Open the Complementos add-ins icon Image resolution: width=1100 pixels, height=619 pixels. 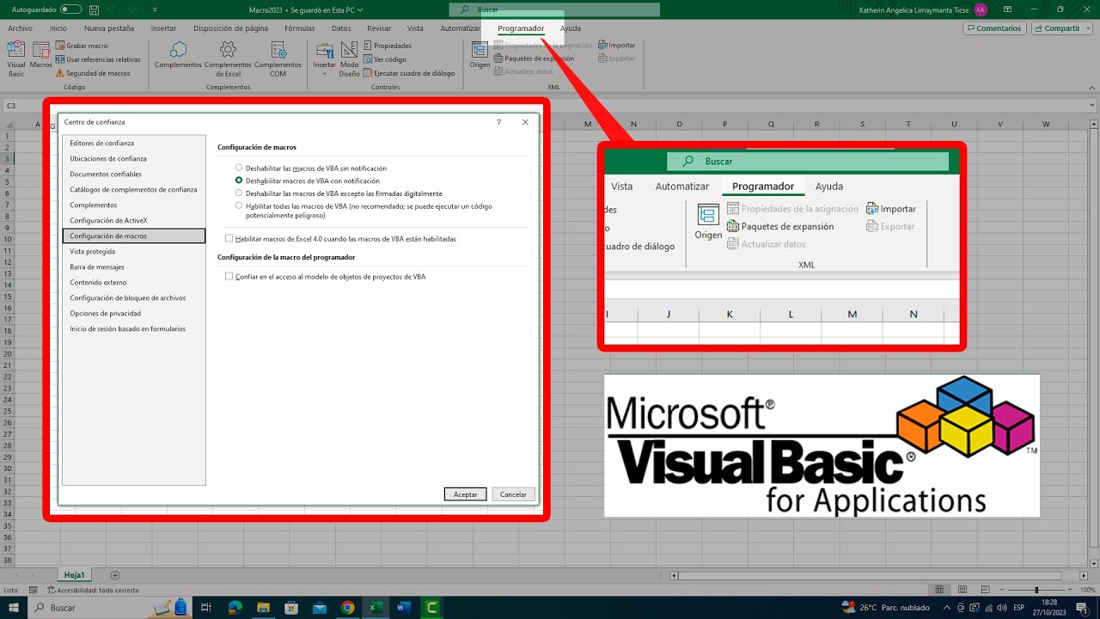[x=178, y=56]
